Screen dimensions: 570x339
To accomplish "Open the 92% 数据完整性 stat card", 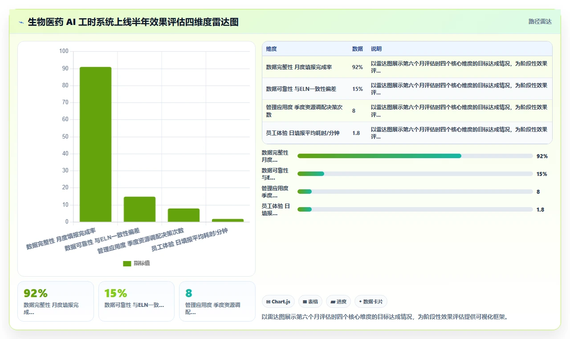I will [56, 301].
